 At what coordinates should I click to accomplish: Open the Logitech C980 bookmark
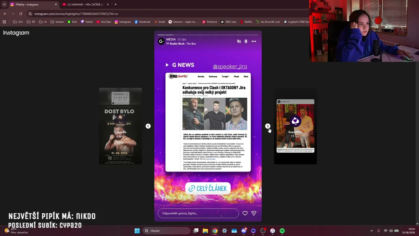click(x=296, y=22)
